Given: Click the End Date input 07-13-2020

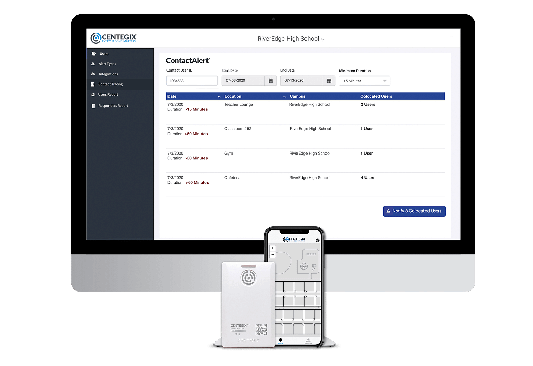Looking at the screenshot, I should (x=302, y=81).
